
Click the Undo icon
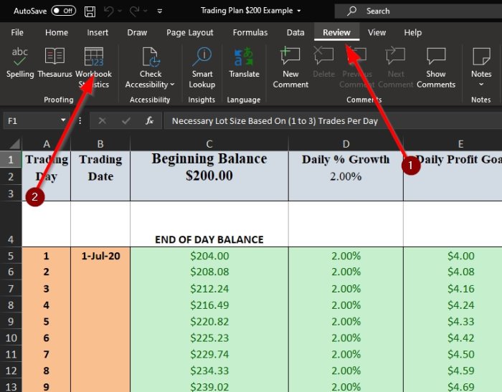pyautogui.click(x=108, y=11)
